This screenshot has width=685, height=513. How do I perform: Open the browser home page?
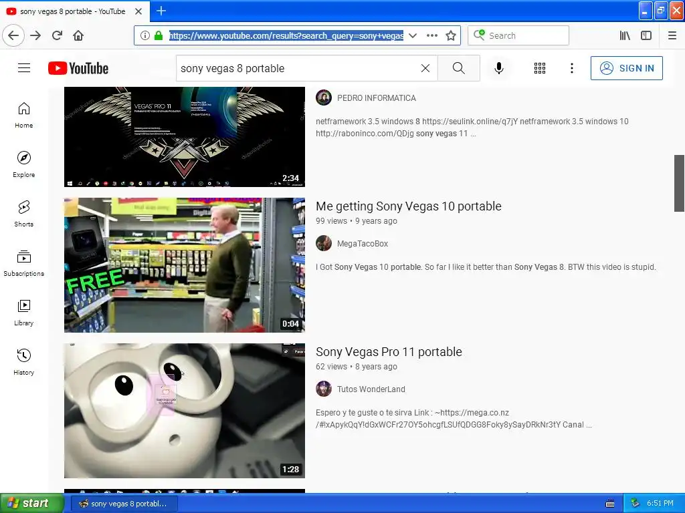[x=78, y=35]
